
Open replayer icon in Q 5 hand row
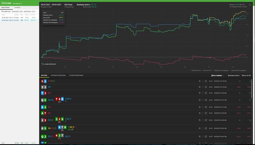click(x=200, y=100)
